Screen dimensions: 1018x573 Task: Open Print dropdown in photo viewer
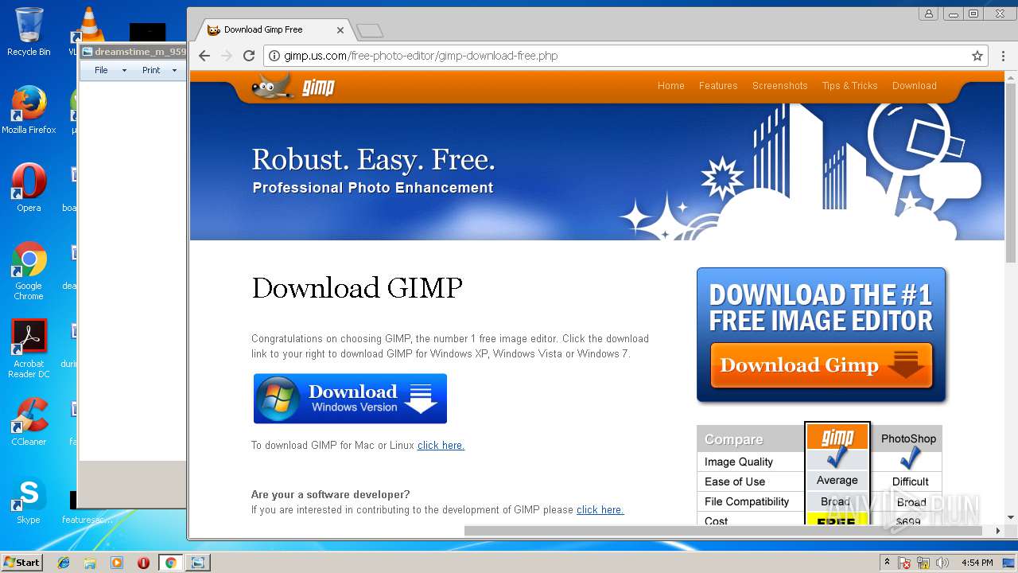159,70
